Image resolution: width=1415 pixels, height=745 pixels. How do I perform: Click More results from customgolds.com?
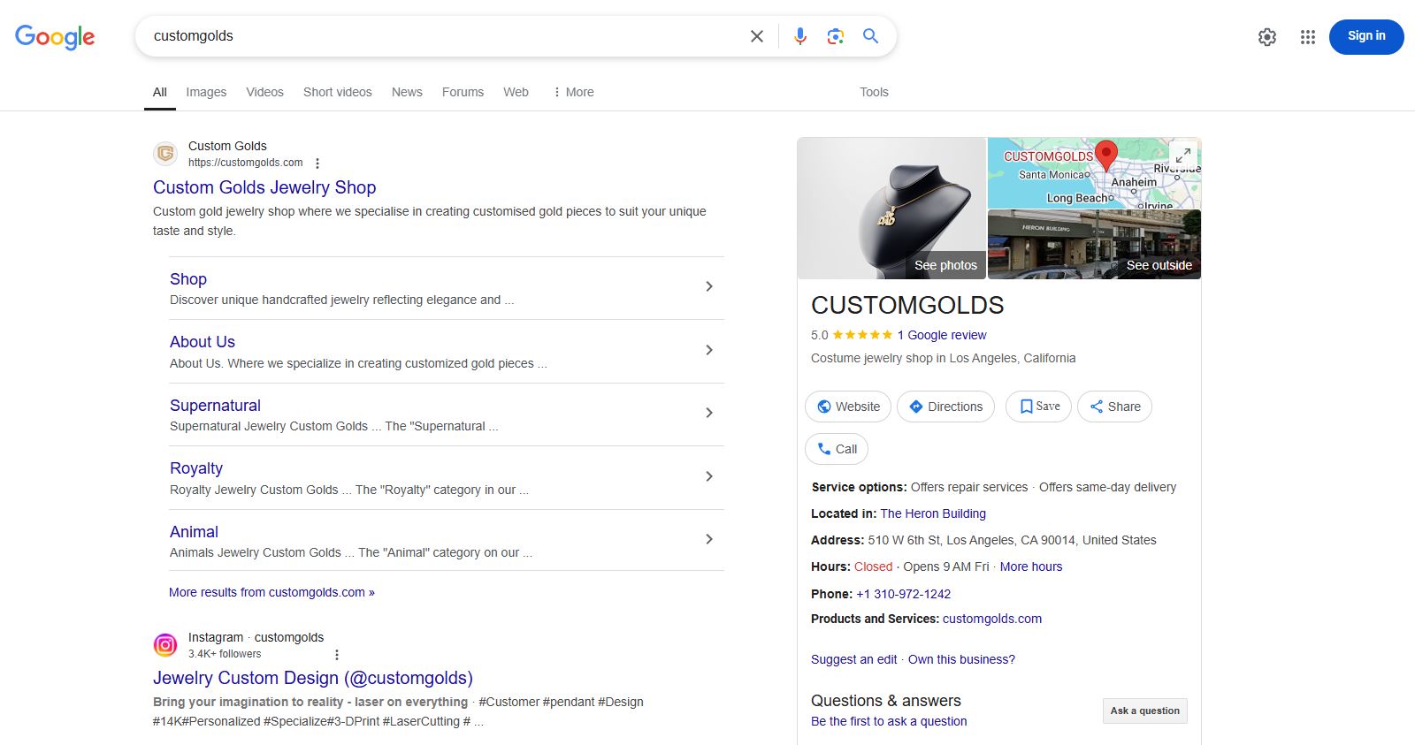[x=272, y=592]
